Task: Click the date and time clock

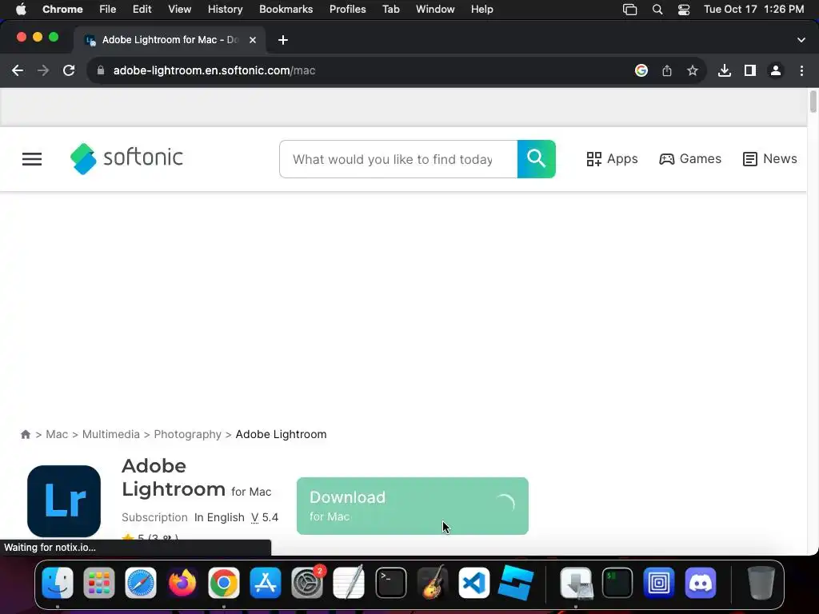Action: tap(753, 10)
